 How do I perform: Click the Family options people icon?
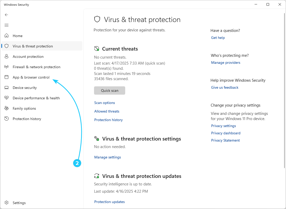pyautogui.click(x=6, y=108)
